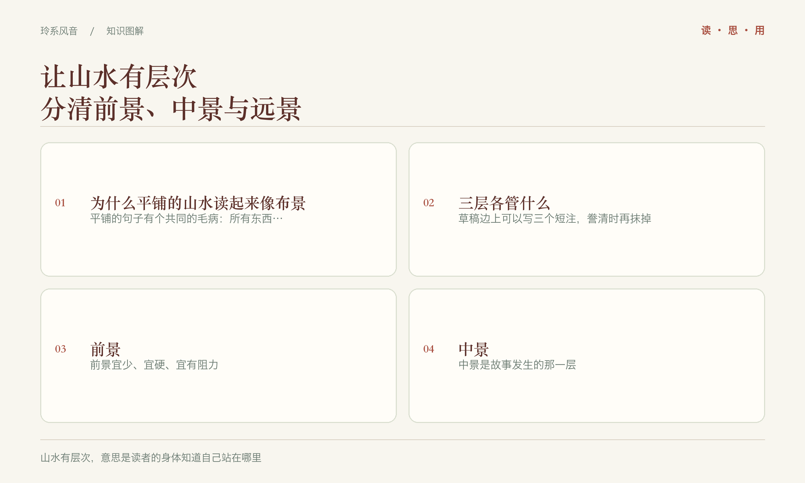Select the headline 让山水有层次
This screenshot has width=805, height=483.
(119, 77)
